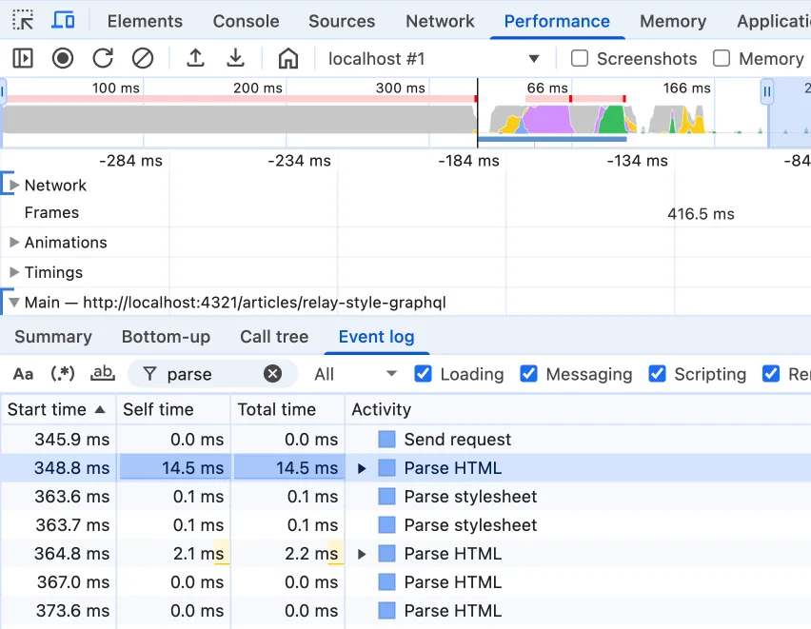Select the inspect element cursor icon
Image resolution: width=811 pixels, height=629 pixels.
[23, 20]
